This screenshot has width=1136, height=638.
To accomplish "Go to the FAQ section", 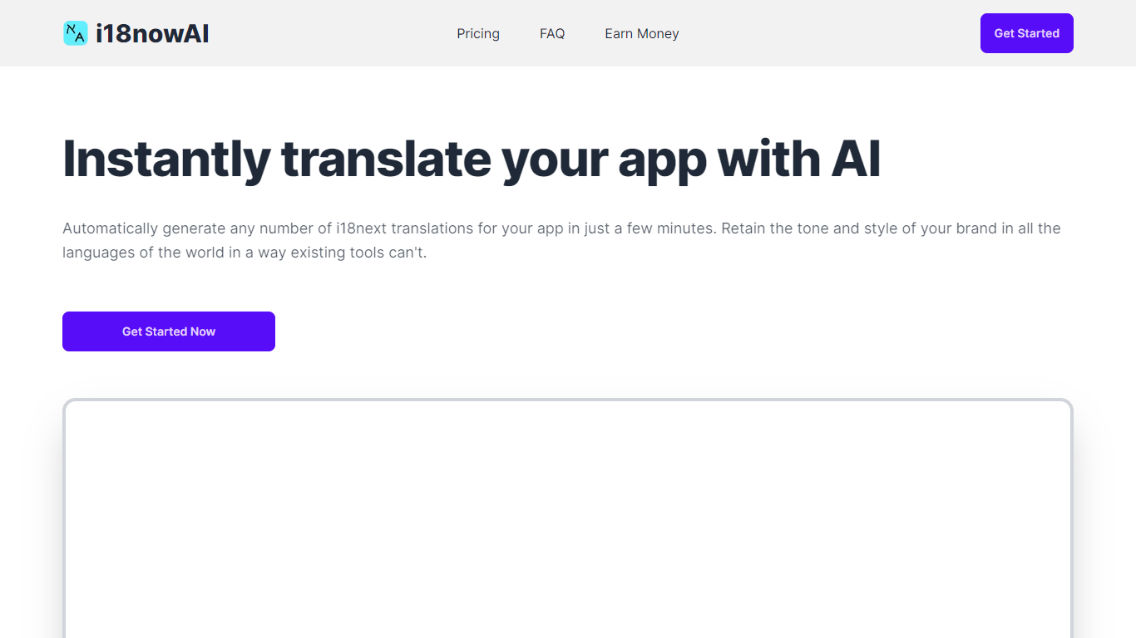I will 552,33.
